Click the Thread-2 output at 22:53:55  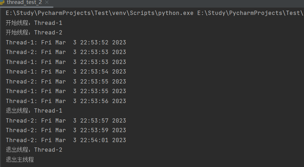pos(66,81)
